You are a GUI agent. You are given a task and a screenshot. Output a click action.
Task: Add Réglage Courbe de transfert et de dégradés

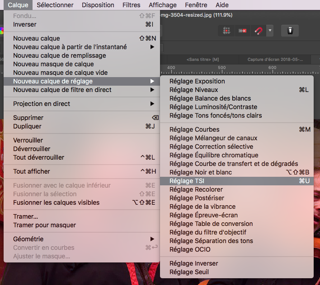237,164
